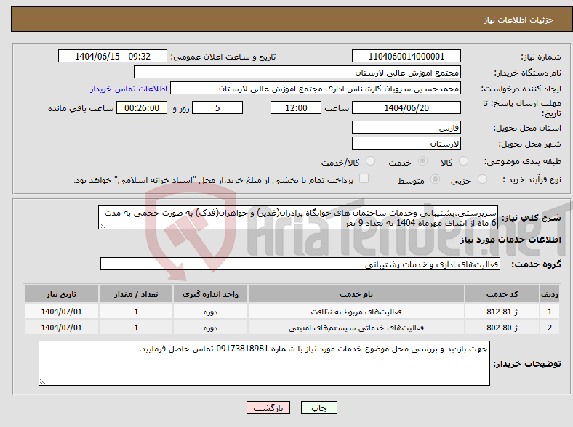Click the announcement date field 1404/06/15 - 09:32

click(x=113, y=56)
